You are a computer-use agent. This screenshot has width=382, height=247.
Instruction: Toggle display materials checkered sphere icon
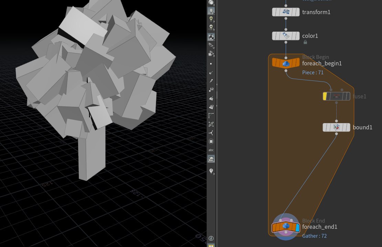(x=211, y=37)
